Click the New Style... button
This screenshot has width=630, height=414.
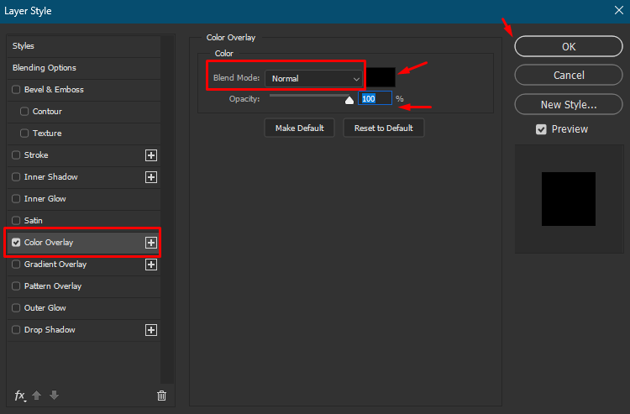coord(569,104)
